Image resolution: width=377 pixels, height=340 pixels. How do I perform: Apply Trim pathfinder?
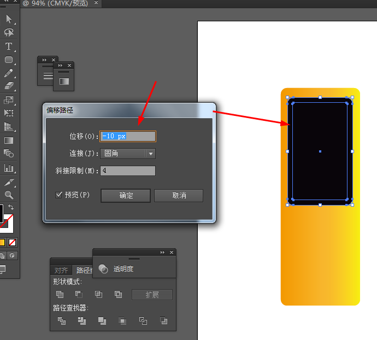point(82,321)
